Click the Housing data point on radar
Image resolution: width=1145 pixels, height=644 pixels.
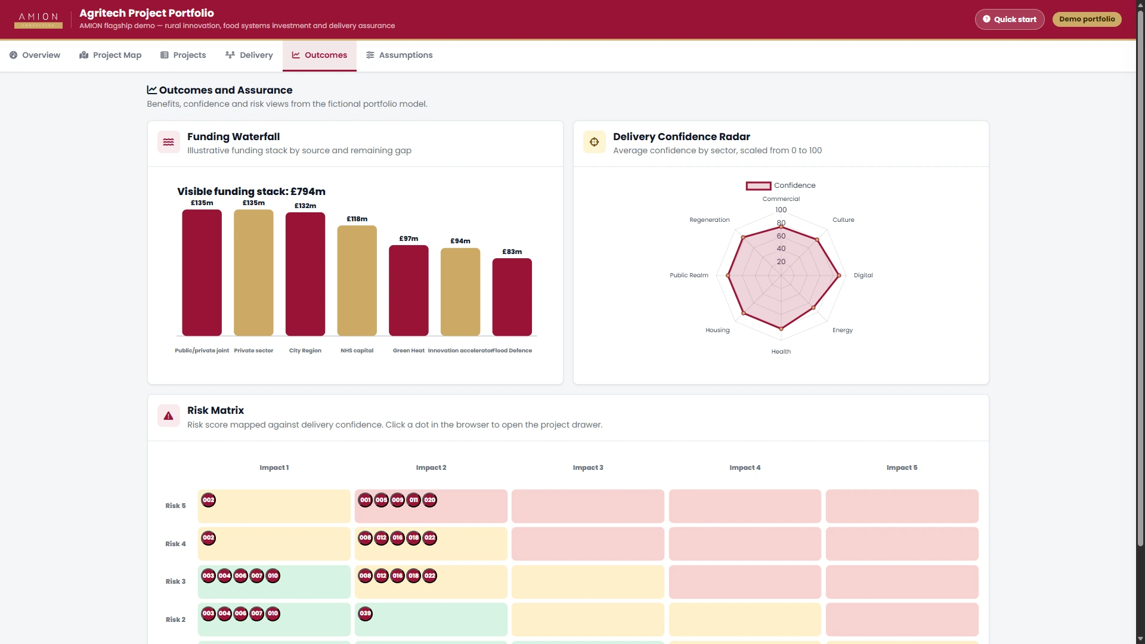point(744,313)
